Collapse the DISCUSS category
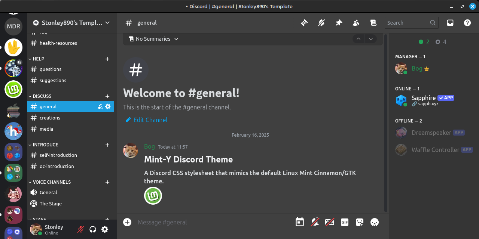The image size is (479, 239). point(42,96)
